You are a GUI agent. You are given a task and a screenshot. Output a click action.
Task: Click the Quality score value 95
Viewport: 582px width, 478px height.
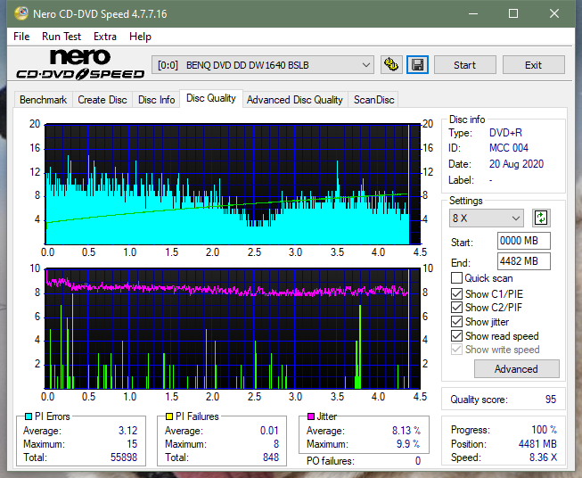pyautogui.click(x=551, y=400)
